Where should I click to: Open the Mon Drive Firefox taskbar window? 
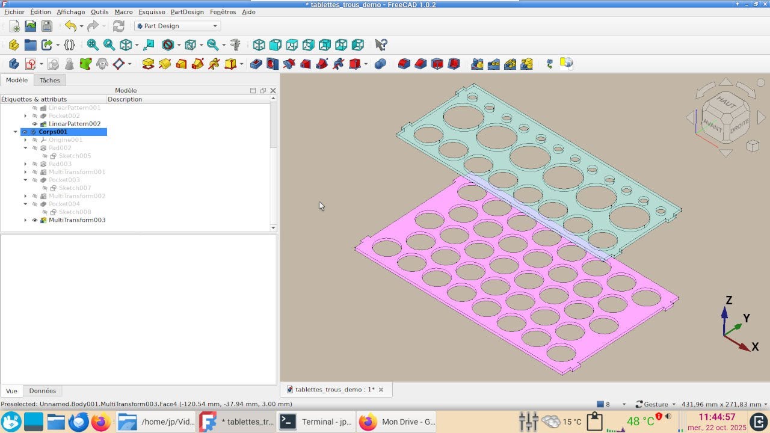(x=398, y=422)
